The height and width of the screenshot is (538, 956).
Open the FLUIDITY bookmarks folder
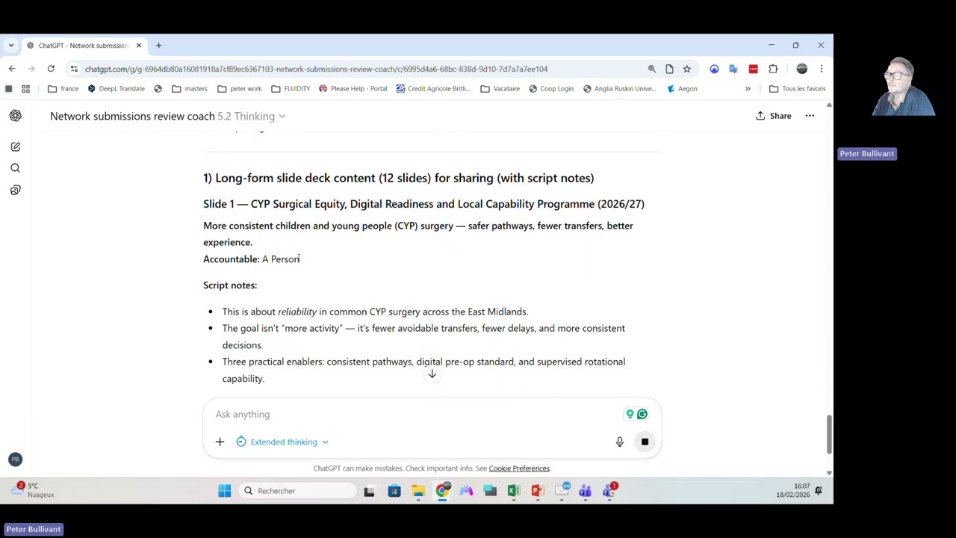click(291, 89)
